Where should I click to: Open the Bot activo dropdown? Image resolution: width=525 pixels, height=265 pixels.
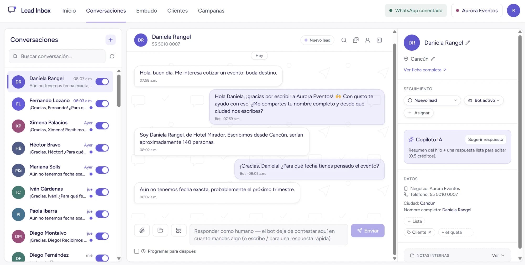(x=484, y=100)
